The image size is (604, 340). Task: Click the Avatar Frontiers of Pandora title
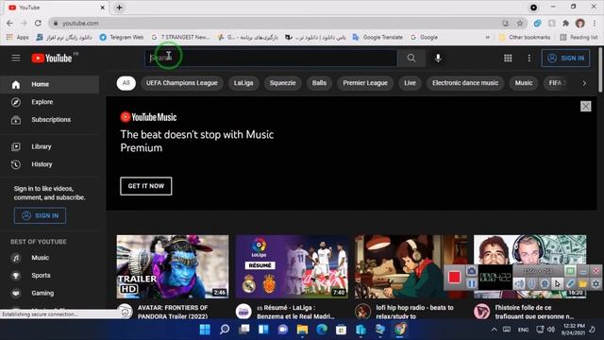pyautogui.click(x=173, y=312)
